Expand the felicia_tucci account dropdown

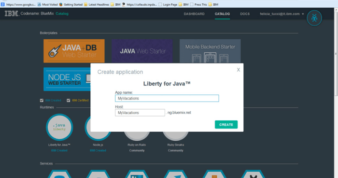click(x=282, y=14)
